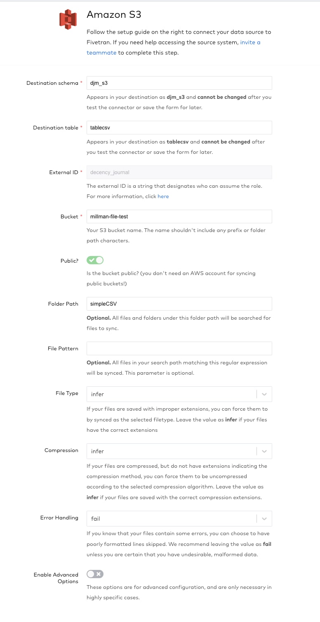Click into the Folder Path field
Screen dimensions: 320x622
tap(179, 304)
